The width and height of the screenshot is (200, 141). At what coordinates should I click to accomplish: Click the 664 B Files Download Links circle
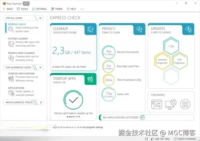point(109,80)
